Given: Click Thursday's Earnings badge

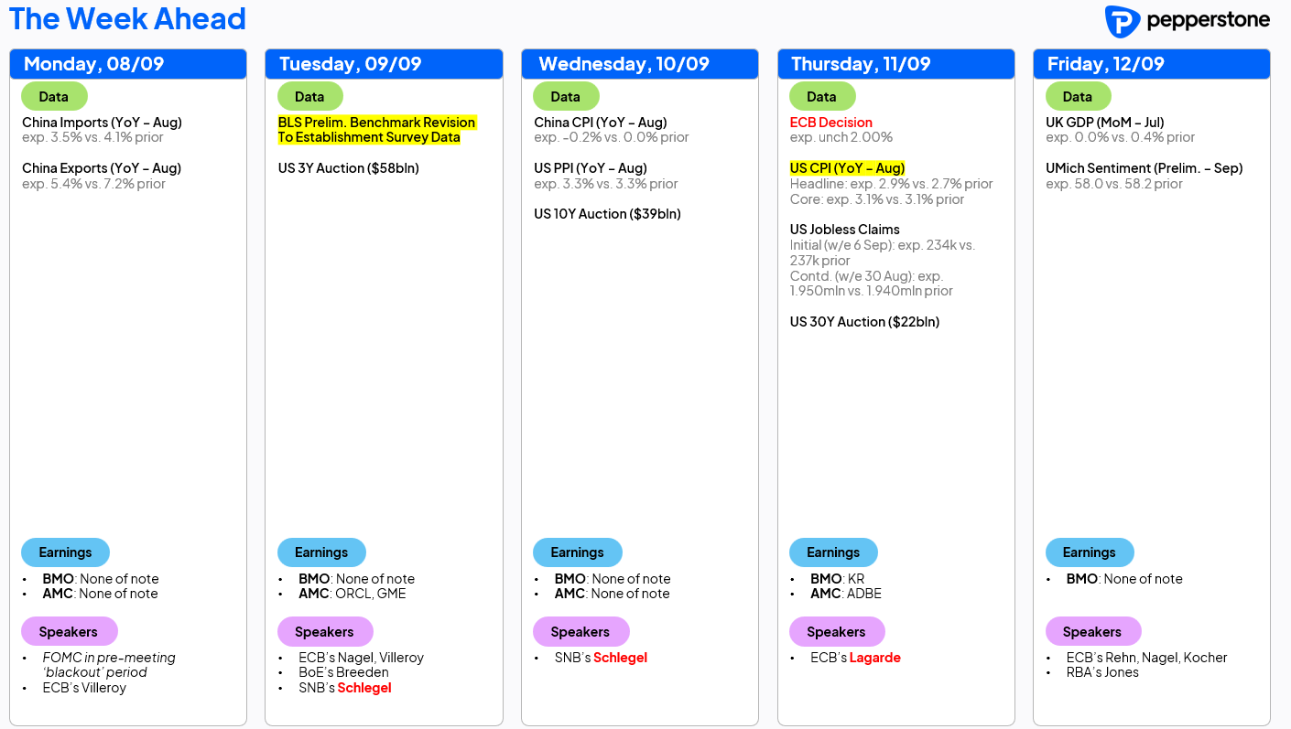Looking at the screenshot, I should (x=833, y=552).
